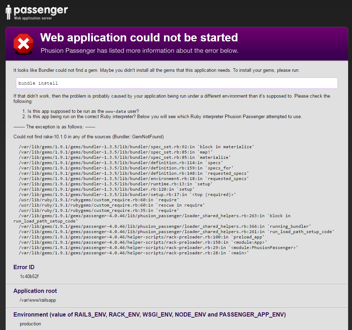Click 'It looks like Bundler could not find a gem' sentence

click(x=156, y=70)
